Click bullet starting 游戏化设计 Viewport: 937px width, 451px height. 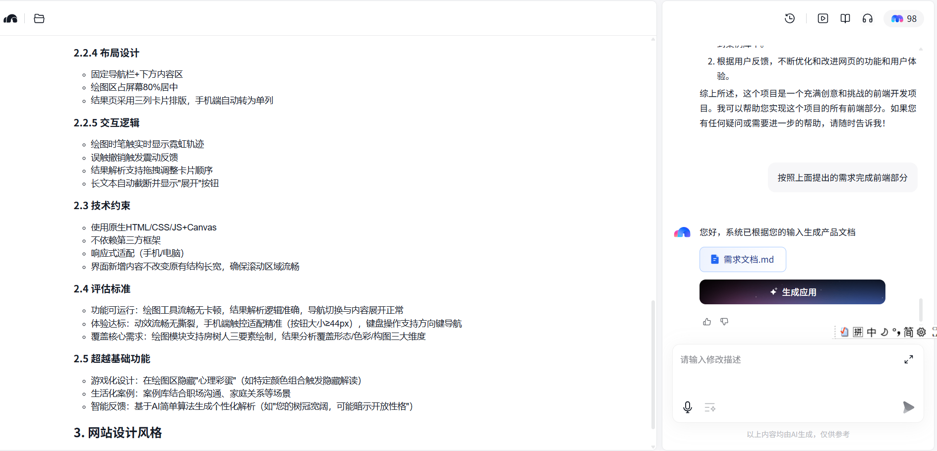[226, 381]
